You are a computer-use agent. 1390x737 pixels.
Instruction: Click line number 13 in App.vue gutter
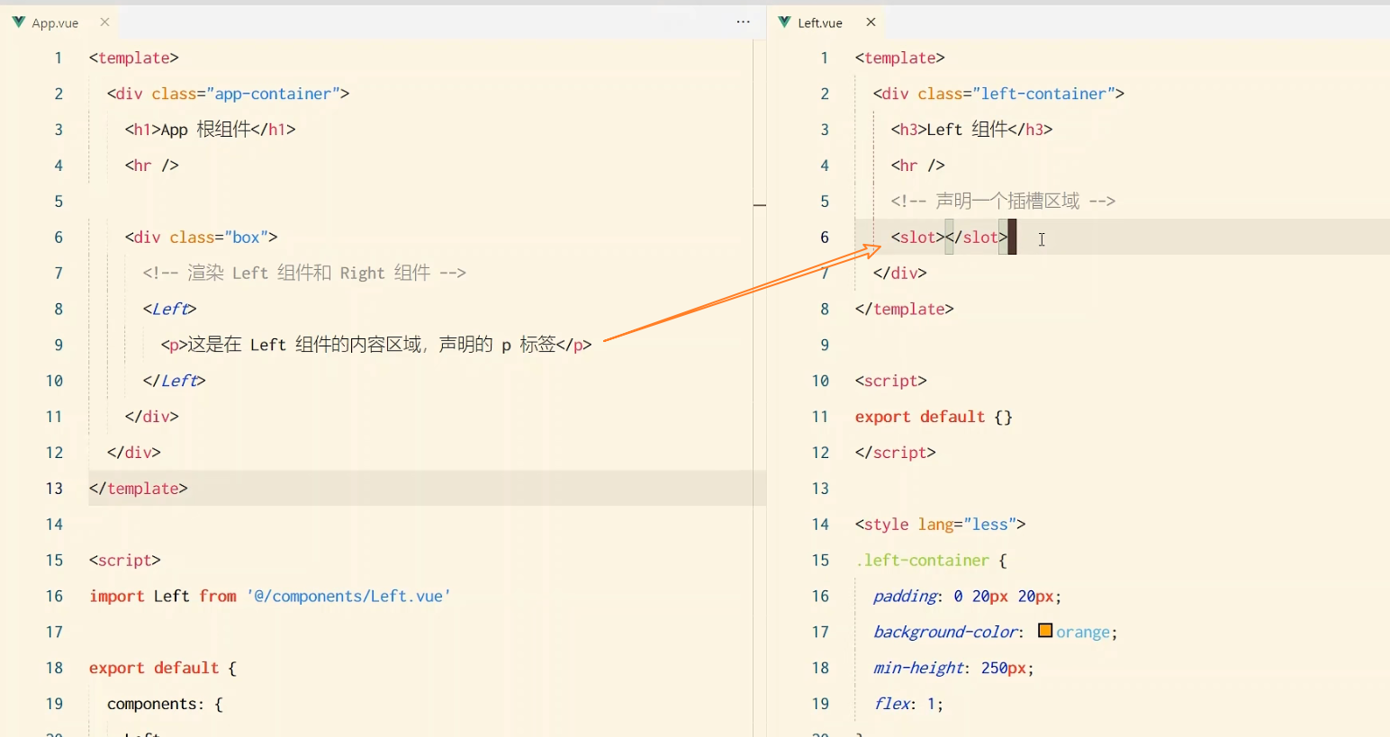tap(54, 489)
